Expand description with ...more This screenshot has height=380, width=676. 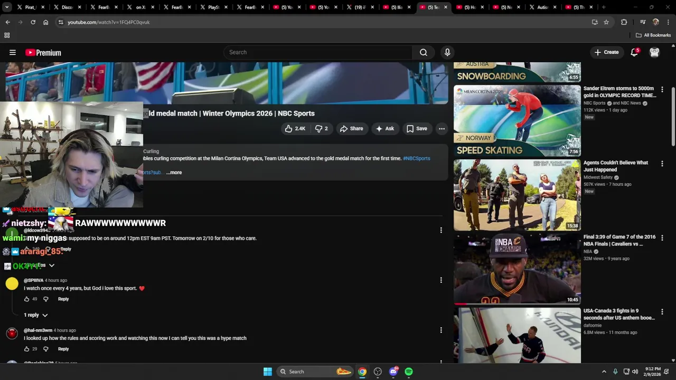(174, 172)
